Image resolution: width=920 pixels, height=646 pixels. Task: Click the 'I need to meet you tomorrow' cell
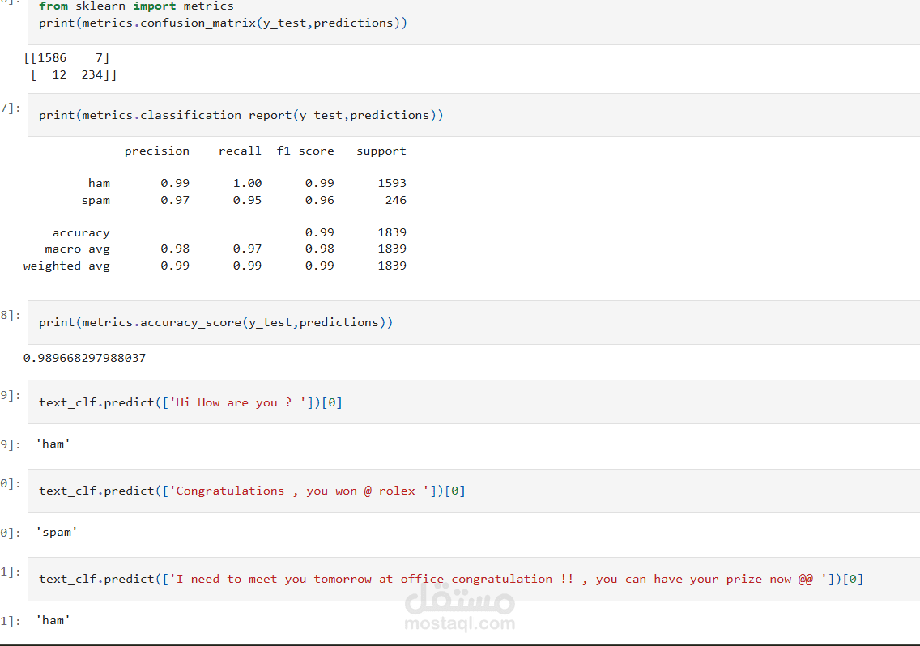[474, 579]
